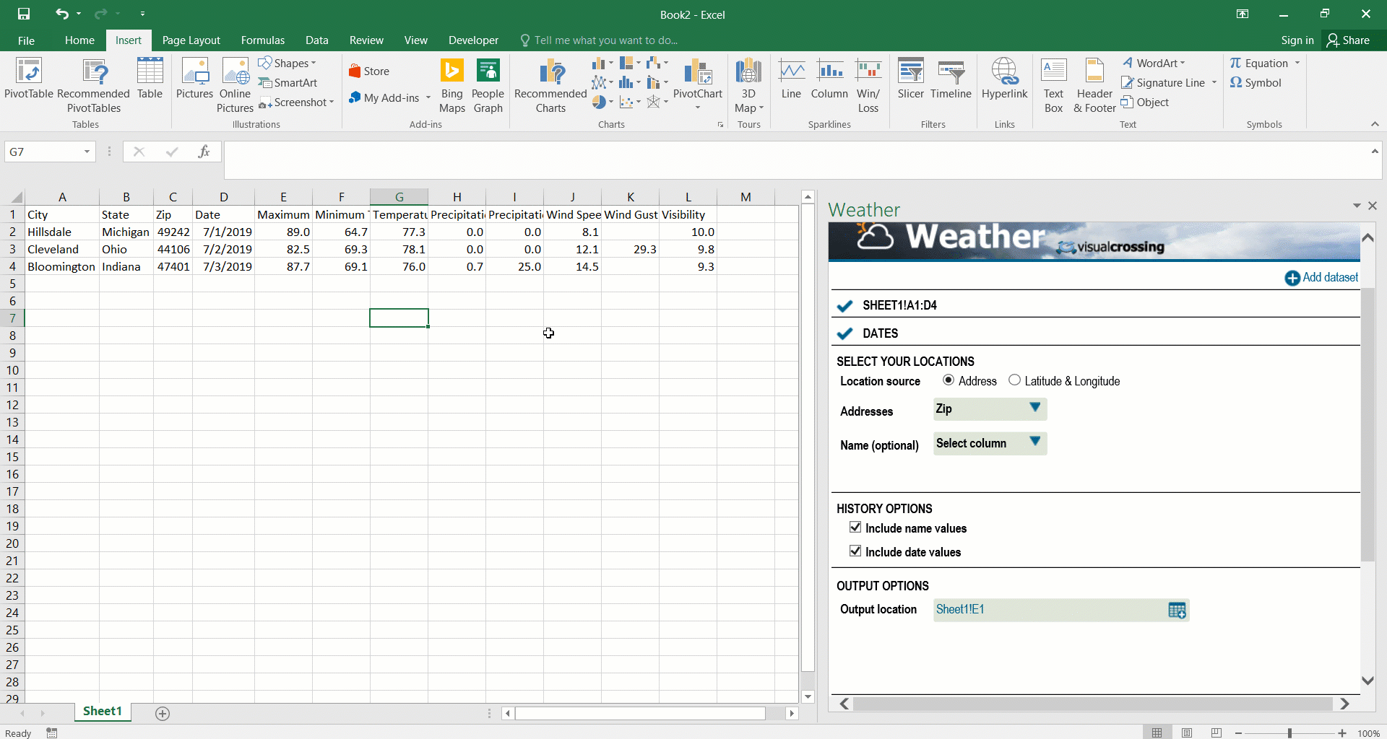Click the output location range picker icon

pos(1176,611)
